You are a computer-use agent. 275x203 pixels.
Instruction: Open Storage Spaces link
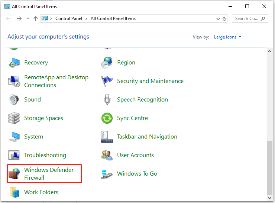click(43, 118)
